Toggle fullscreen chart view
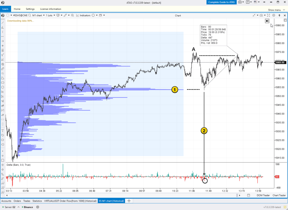288x210 pixels. pos(269,15)
